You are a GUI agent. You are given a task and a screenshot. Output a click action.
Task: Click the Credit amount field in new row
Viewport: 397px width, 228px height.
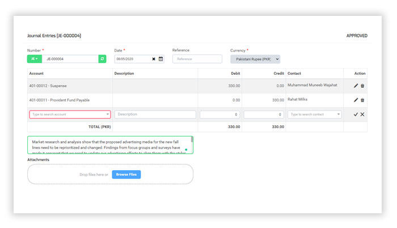(264, 114)
